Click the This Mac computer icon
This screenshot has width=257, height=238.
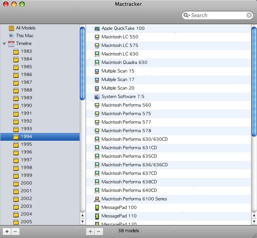click(x=11, y=36)
